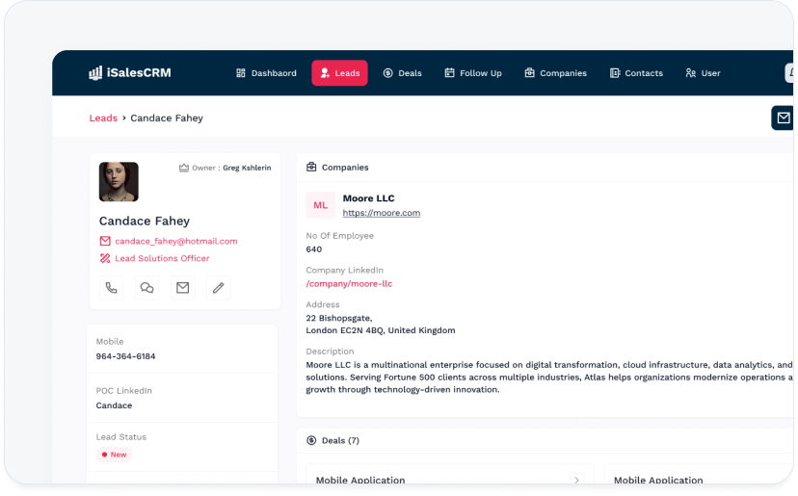The width and height of the screenshot is (798, 496).
Task: Open chat with the speech bubbles icon
Action: pos(146,287)
